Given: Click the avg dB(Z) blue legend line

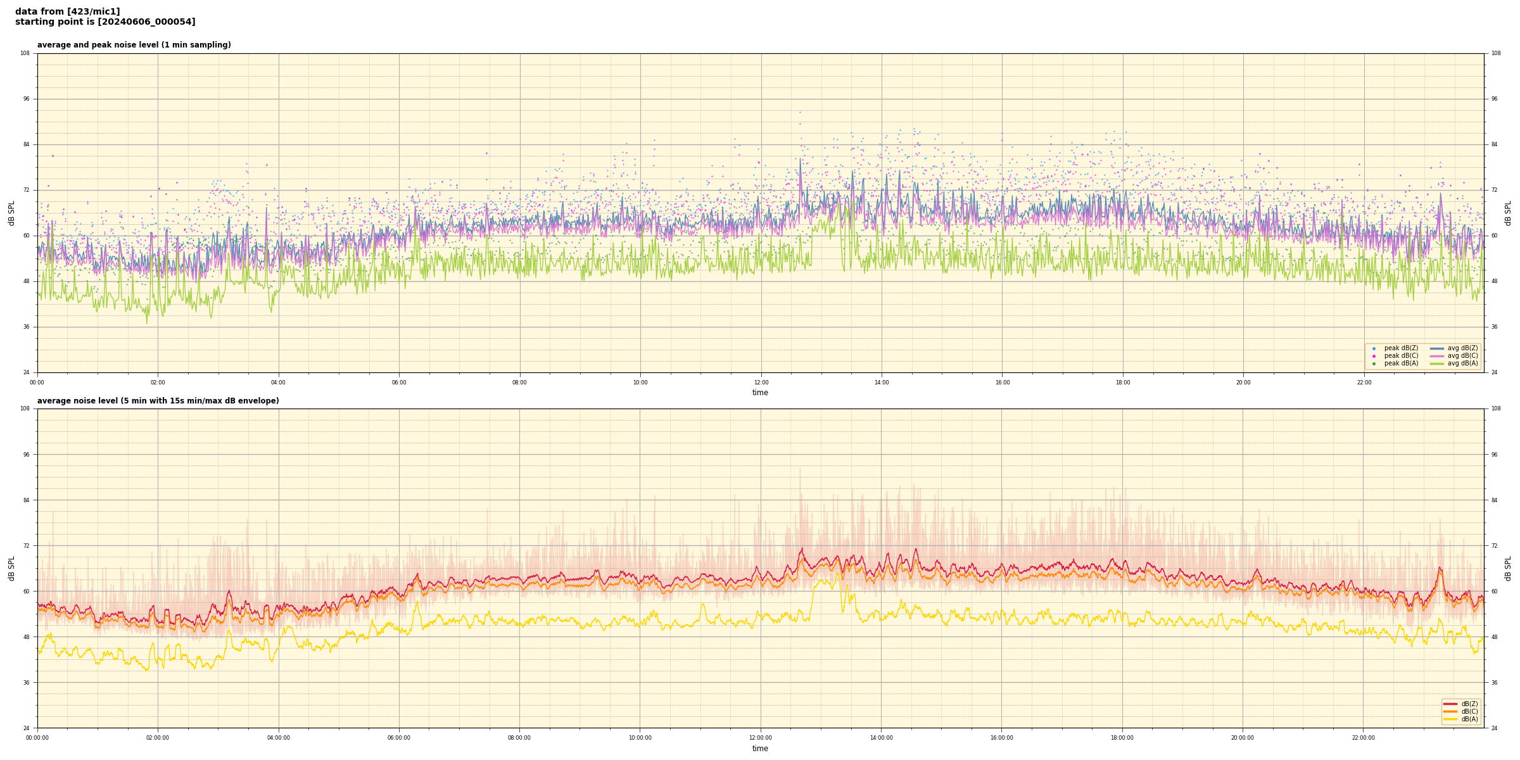Looking at the screenshot, I should click(1437, 348).
